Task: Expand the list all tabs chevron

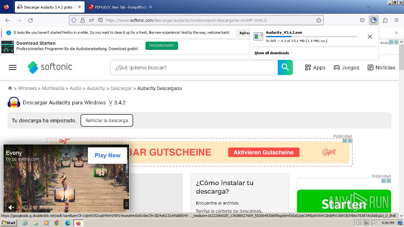Action: click(368, 7)
